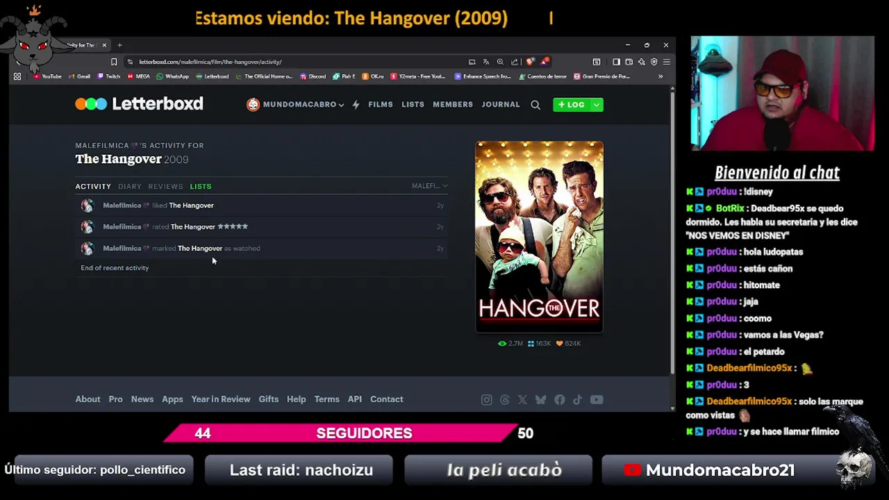Open FILMS in the header navigation
This screenshot has height=500, width=889.
381,105
